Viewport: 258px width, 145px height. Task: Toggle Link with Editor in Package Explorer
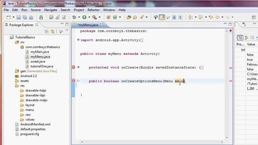[x=53, y=31]
